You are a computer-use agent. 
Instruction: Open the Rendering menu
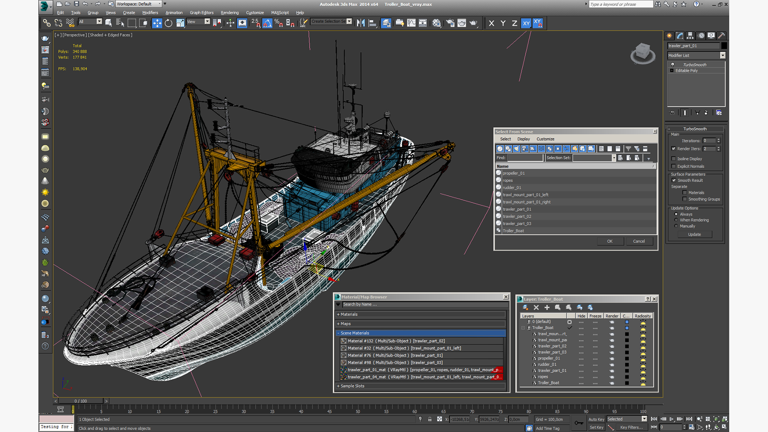point(230,13)
